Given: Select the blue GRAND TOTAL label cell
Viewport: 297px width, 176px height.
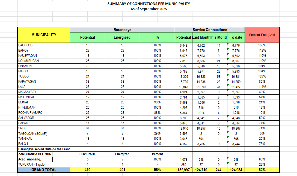Looking at the screenshot, I should 44,170.
